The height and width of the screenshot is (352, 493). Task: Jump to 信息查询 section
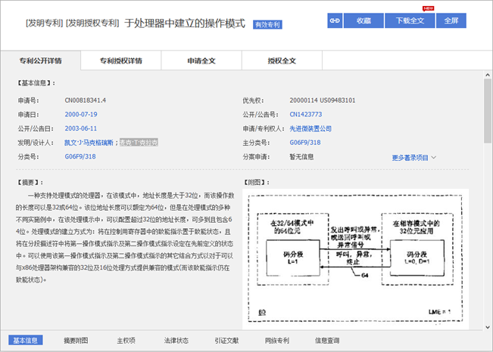pyautogui.click(x=327, y=341)
